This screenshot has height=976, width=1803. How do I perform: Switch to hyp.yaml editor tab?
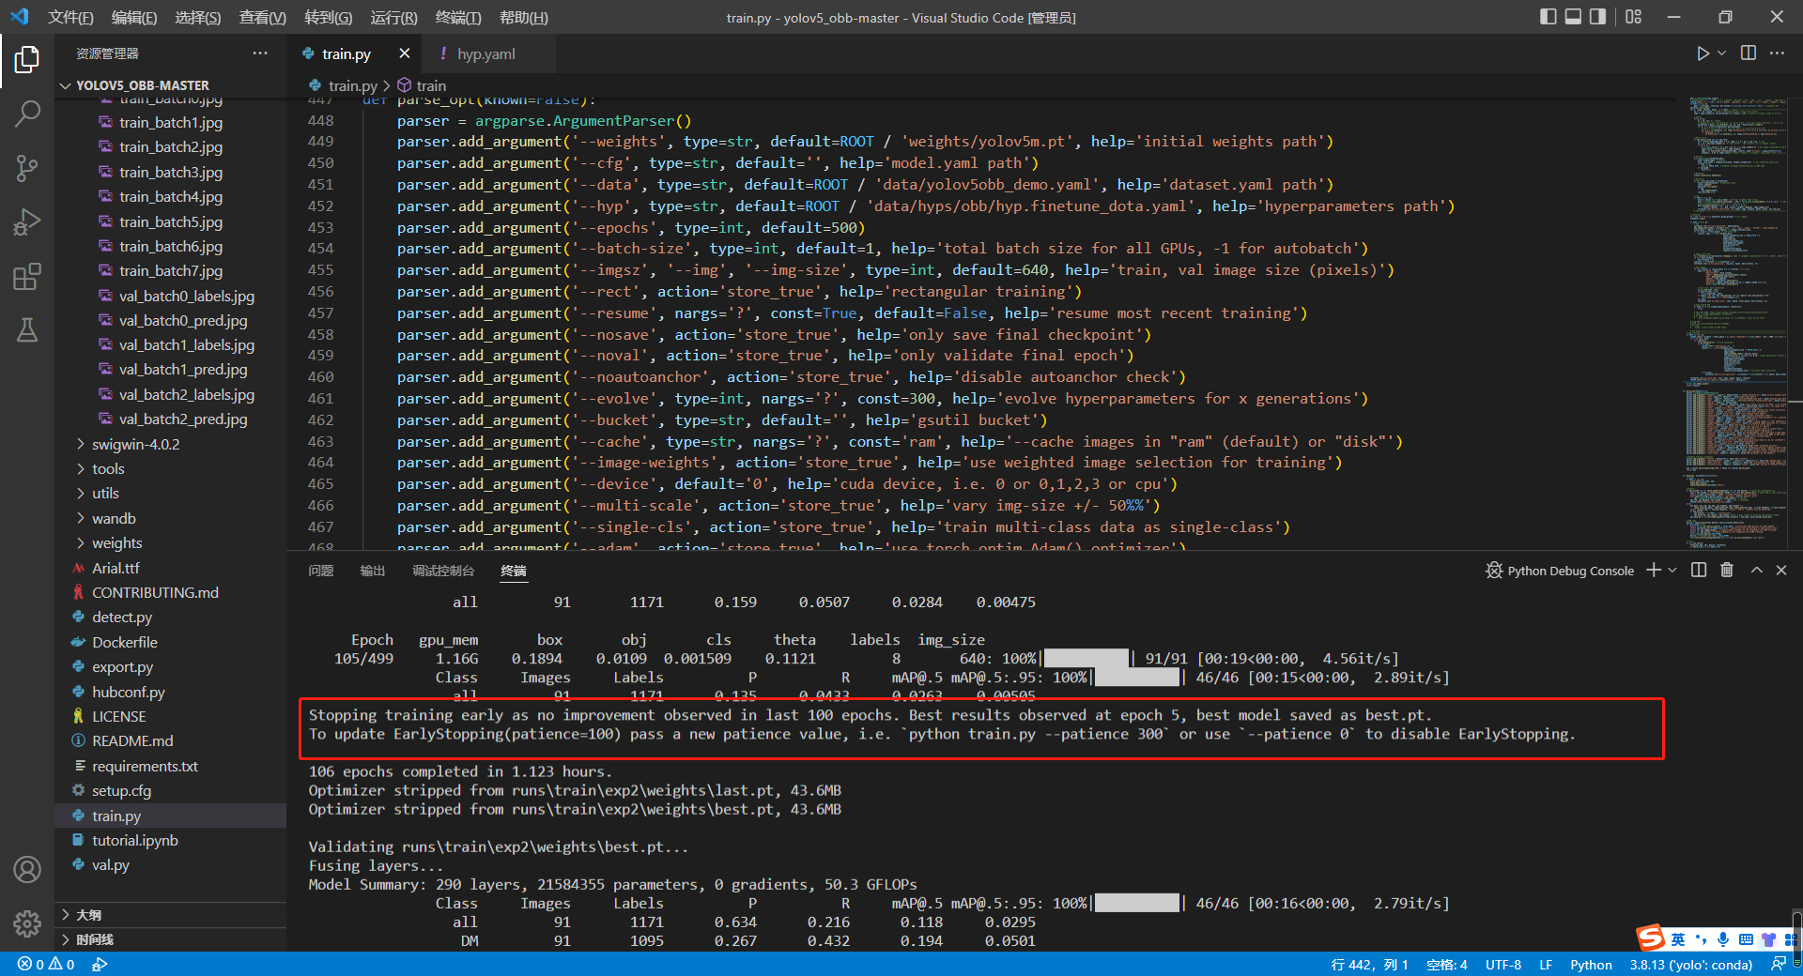pyautogui.click(x=486, y=53)
